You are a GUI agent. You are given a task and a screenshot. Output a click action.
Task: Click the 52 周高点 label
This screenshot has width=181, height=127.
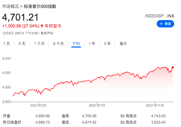click(128, 116)
